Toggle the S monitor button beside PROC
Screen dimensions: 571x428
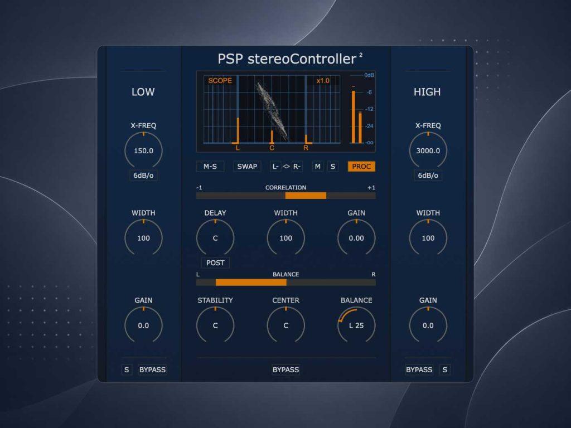click(332, 166)
